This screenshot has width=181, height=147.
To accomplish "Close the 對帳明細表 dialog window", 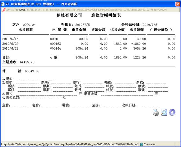I will click(177, 3).
